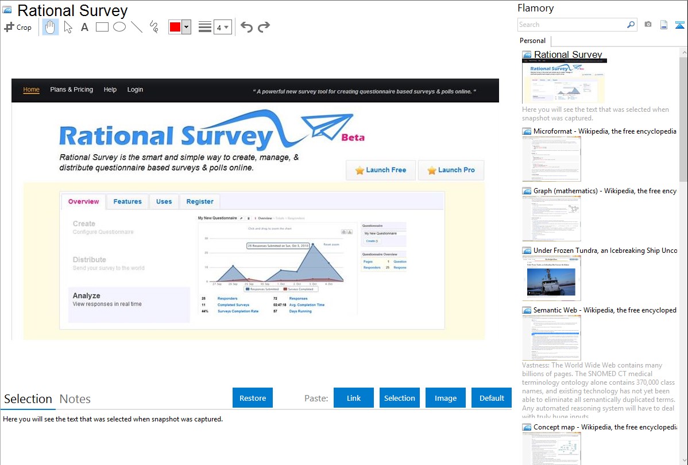688x465 pixels.
Task: Click the page icon beside the main Rational Survey title
Action: (x=7, y=10)
